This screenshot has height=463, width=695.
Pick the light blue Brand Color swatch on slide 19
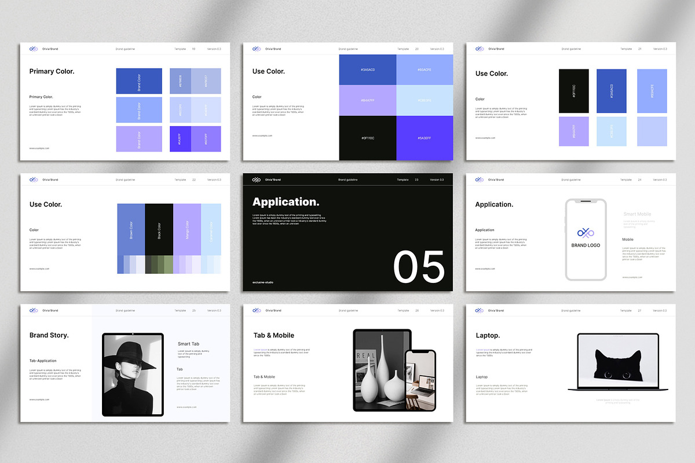139,110
